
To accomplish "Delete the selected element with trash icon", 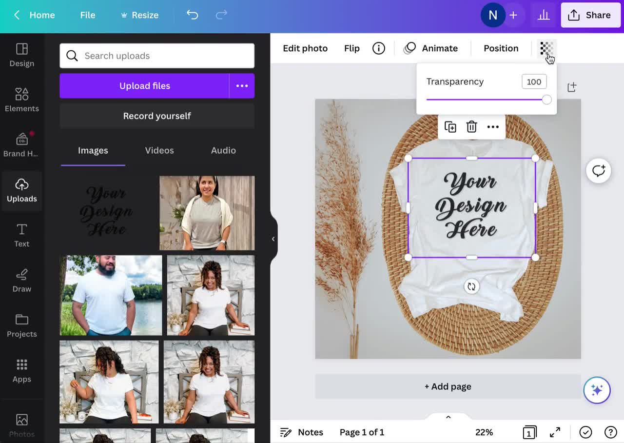I will point(471,127).
